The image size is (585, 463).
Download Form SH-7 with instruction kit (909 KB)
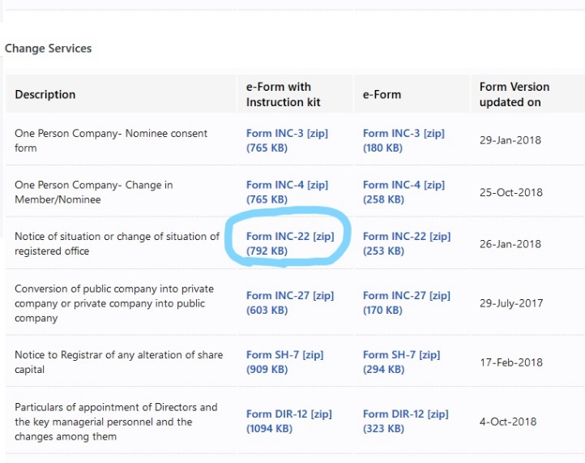tap(284, 362)
